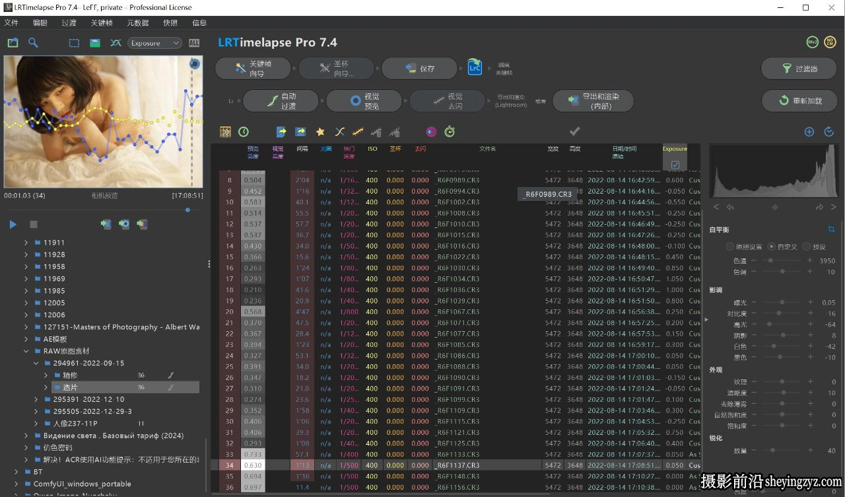This screenshot has width=845, height=497.
Task: Expand the BT folder
Action: coord(17,472)
